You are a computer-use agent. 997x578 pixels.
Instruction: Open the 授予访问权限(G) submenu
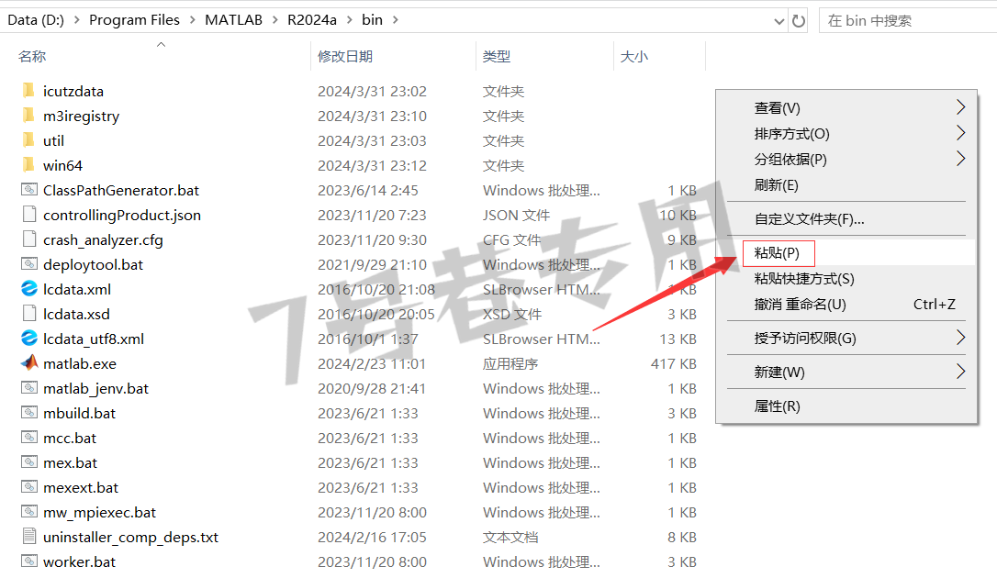pos(847,338)
